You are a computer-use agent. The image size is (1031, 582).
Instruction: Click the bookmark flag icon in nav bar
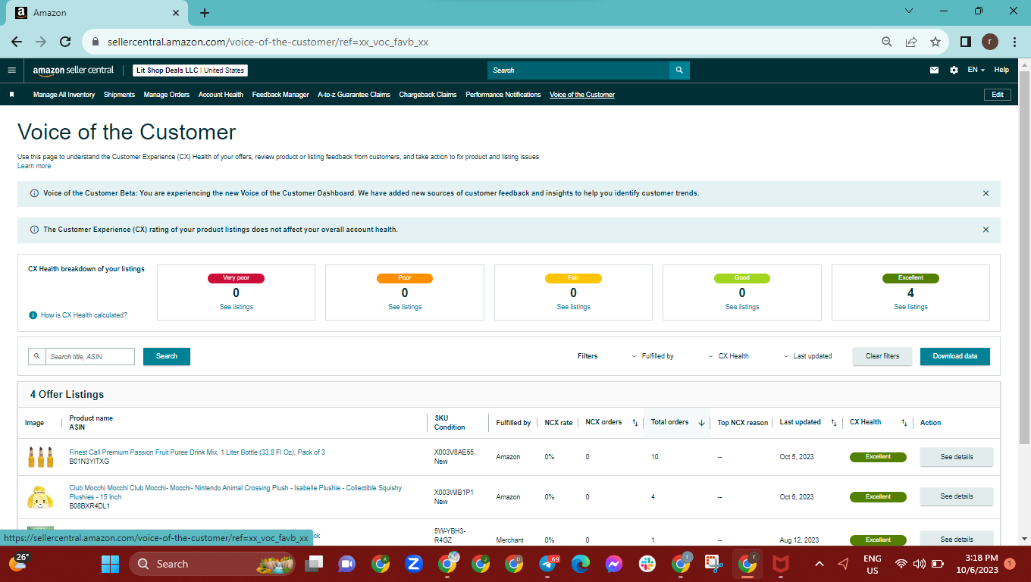pos(12,95)
